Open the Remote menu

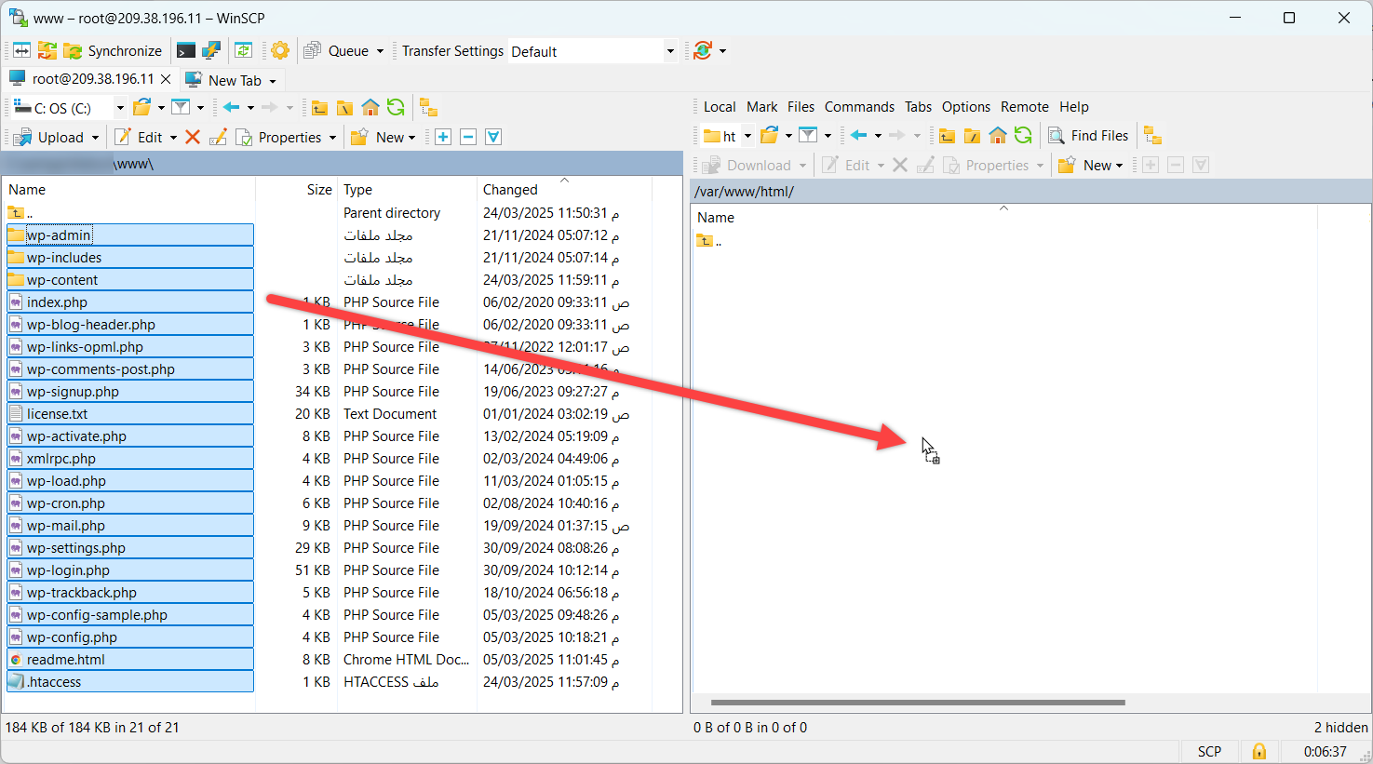(1025, 107)
